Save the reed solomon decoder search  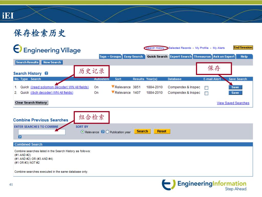[235, 87]
